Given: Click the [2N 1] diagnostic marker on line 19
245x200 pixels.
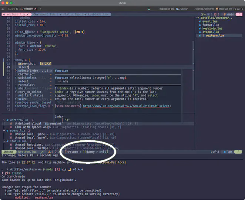Looking at the screenshot, I should [x=80, y=32].
